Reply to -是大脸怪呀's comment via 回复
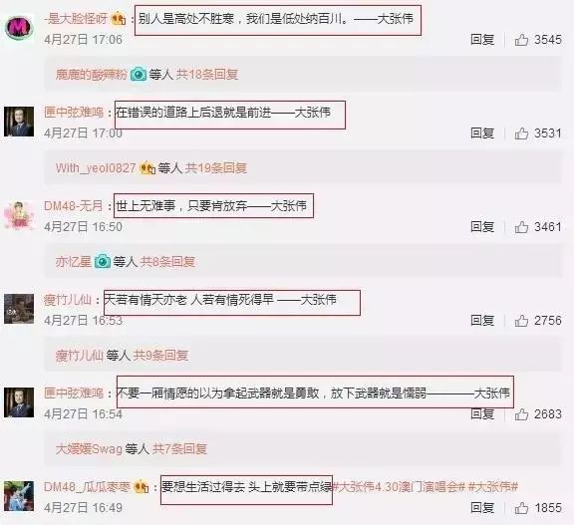 tap(482, 40)
